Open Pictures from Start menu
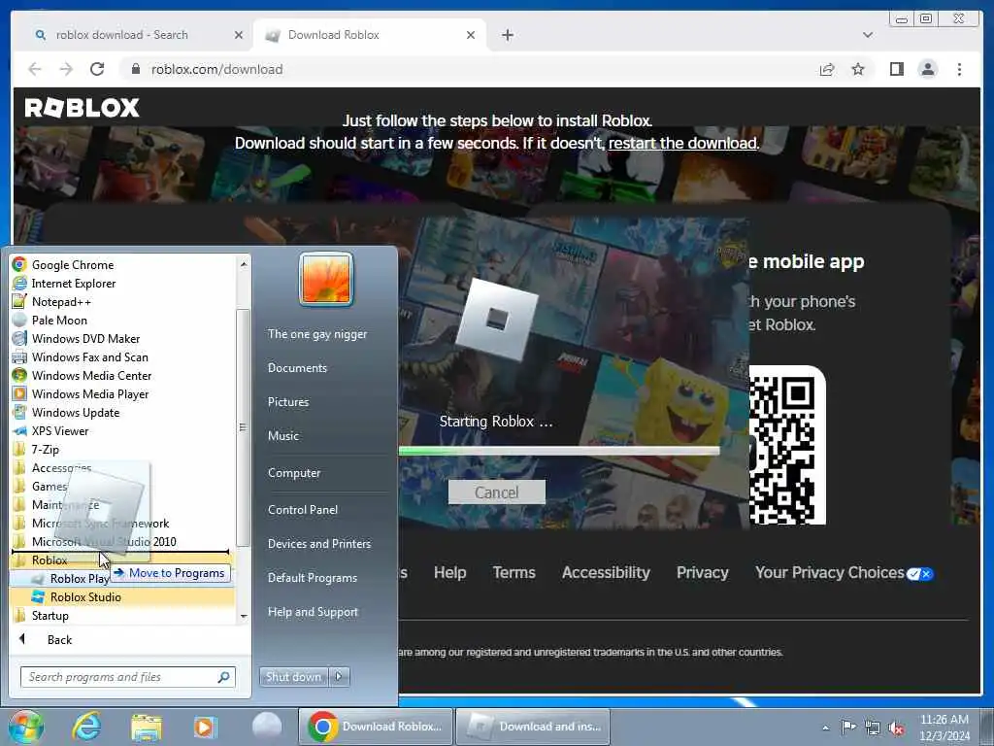The width and height of the screenshot is (994, 746). (x=288, y=401)
